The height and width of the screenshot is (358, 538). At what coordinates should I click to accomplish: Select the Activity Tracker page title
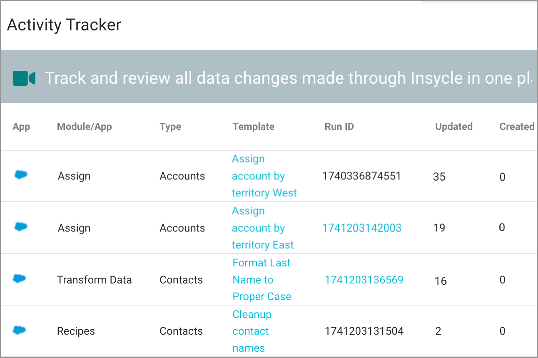click(63, 25)
